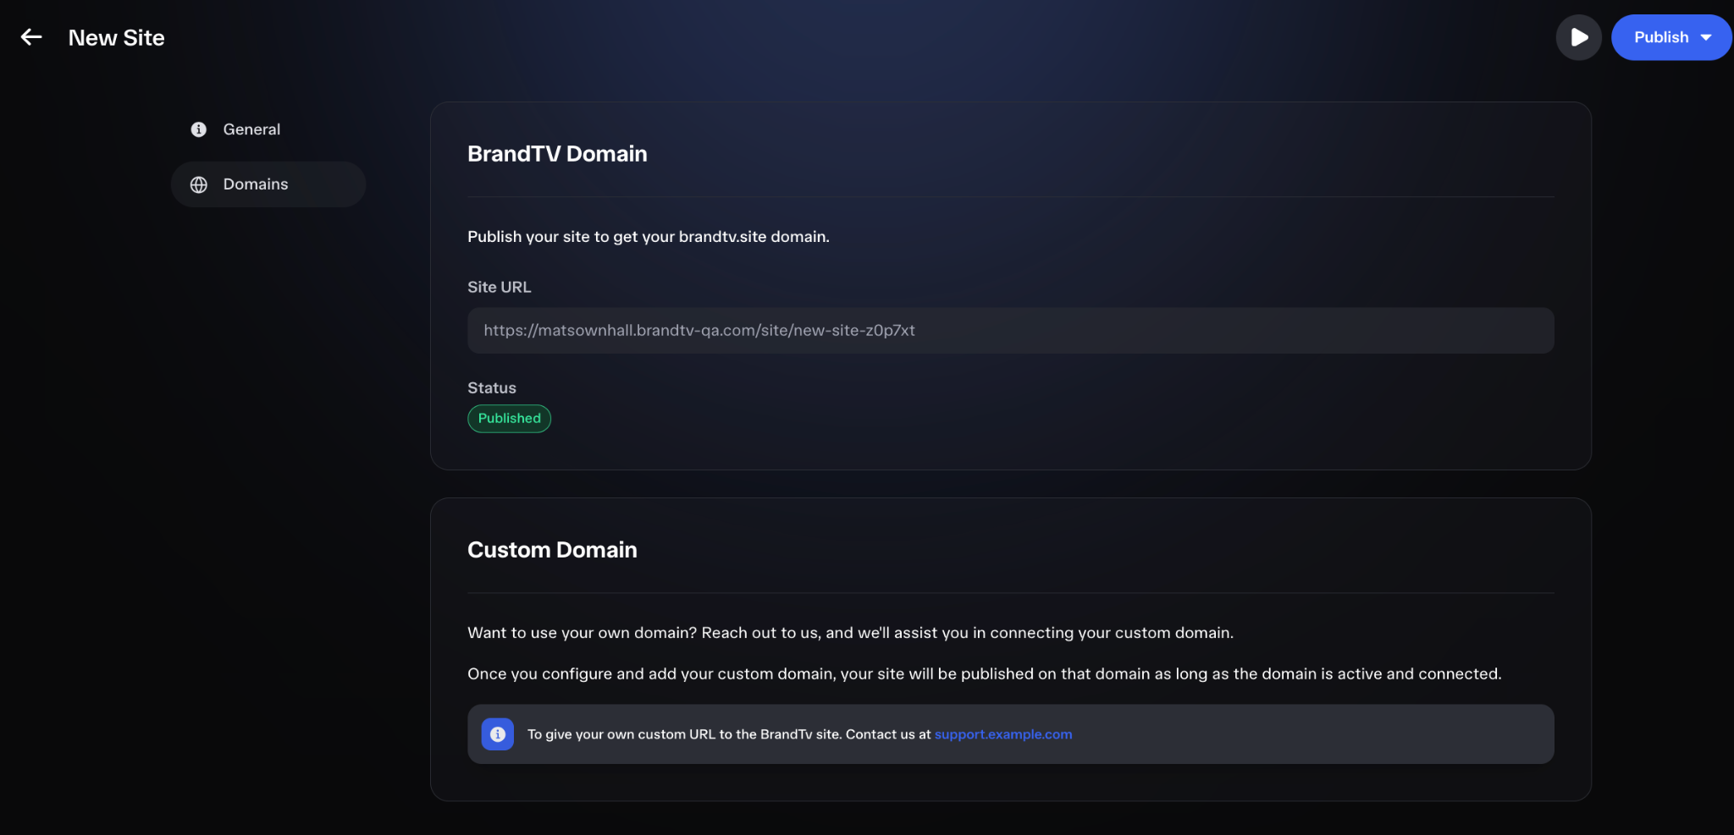Click the Domains globe icon
Viewport: 1734px width, 835px height.
[199, 184]
